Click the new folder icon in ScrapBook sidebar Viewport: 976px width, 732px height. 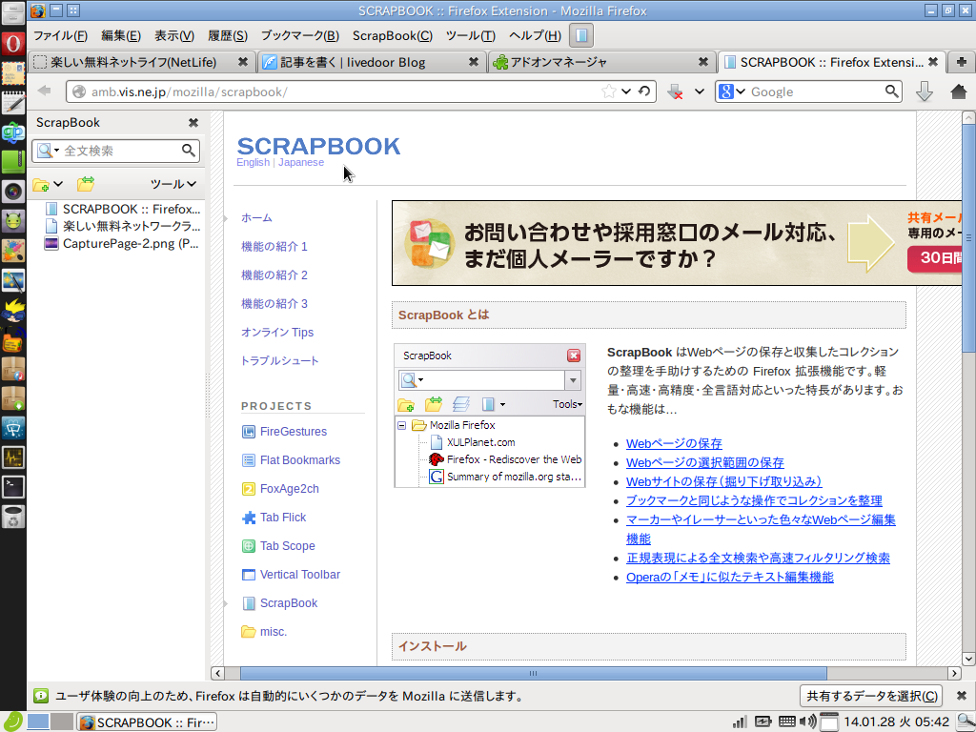click(41, 184)
